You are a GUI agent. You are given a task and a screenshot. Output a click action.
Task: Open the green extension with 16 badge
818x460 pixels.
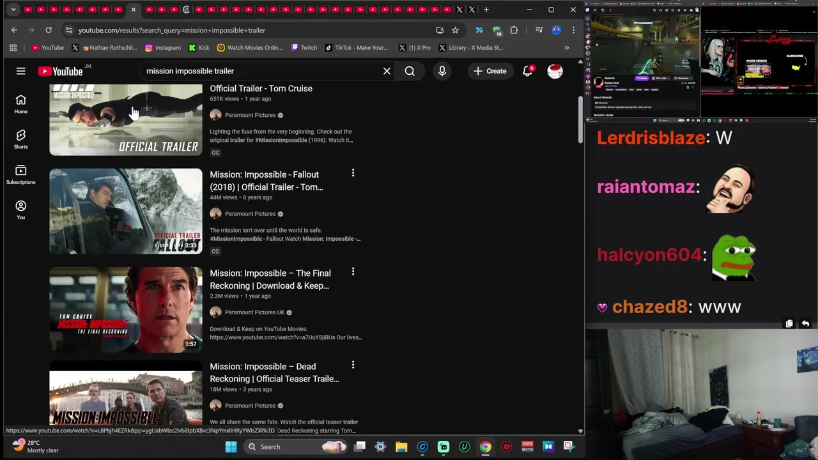click(x=497, y=30)
